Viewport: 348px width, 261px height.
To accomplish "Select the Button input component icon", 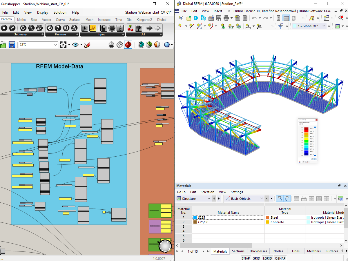I will (112, 28).
